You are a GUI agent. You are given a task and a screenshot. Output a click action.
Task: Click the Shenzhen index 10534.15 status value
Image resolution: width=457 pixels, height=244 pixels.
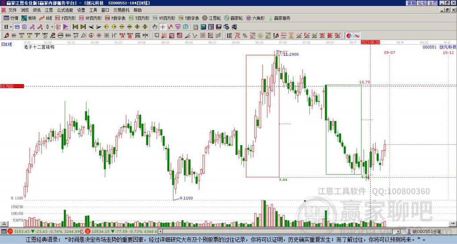[100, 232]
